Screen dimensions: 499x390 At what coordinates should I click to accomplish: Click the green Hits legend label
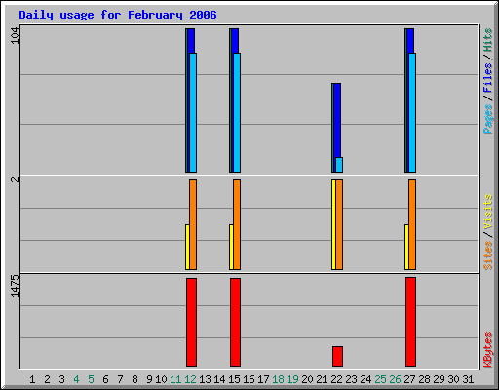coord(487,40)
